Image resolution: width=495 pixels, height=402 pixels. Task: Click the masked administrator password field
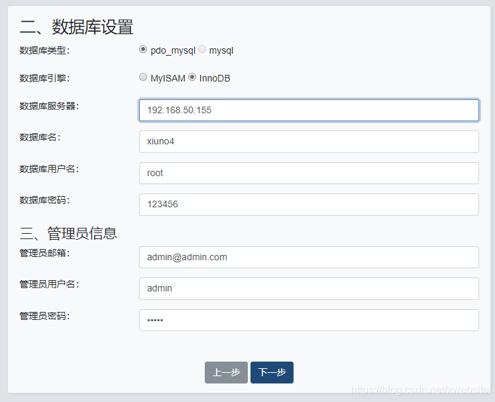tap(309, 321)
